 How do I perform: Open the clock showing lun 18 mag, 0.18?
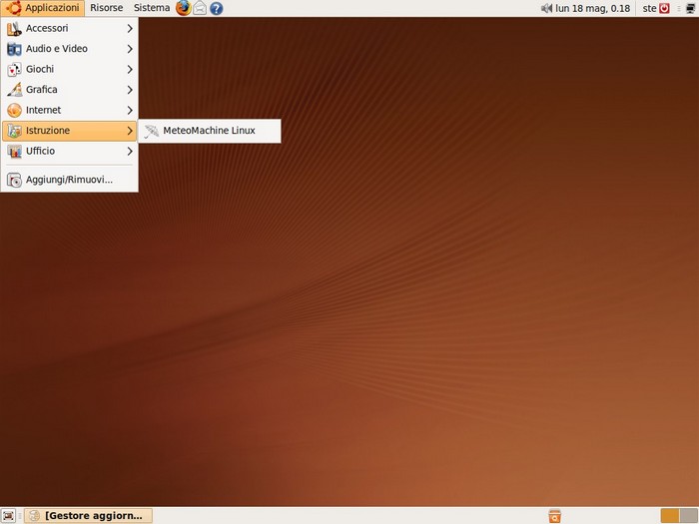592,8
